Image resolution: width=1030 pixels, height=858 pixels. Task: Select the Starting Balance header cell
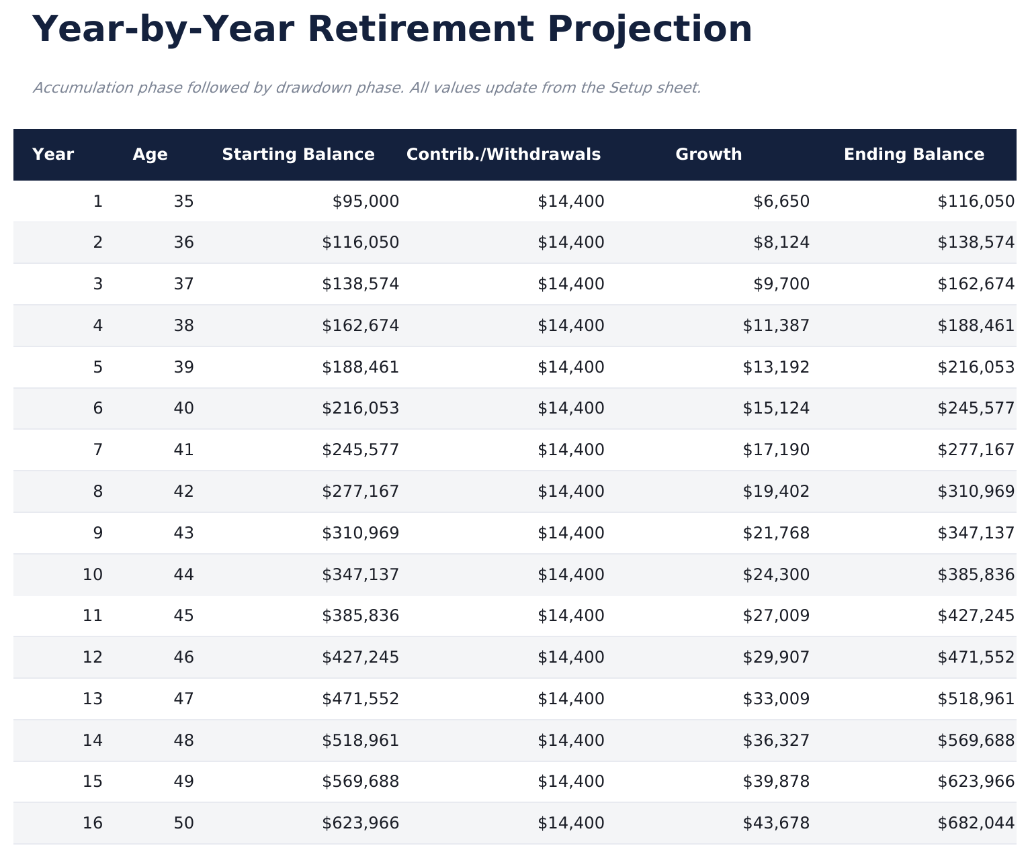298,154
